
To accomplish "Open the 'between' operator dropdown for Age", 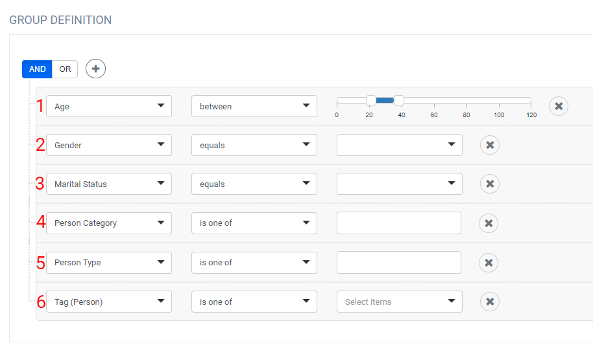I will [x=254, y=106].
